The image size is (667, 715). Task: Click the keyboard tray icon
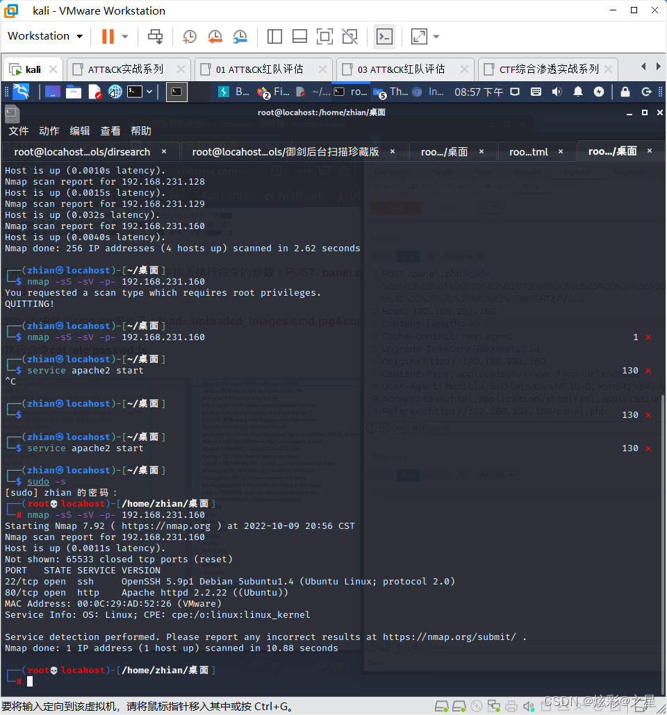pyautogui.click(x=536, y=92)
